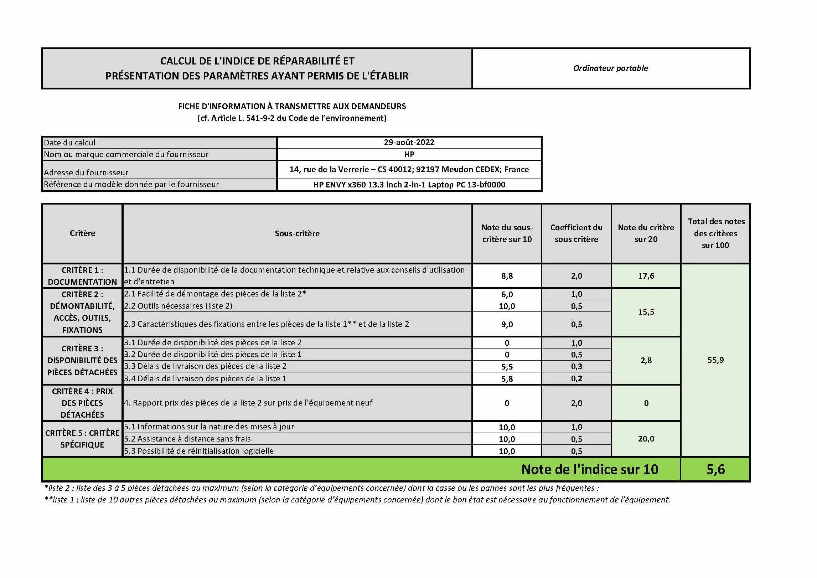Select the coefficient '0,3' in row 3.3
Image resolution: width=817 pixels, height=578 pixels.
(x=576, y=366)
